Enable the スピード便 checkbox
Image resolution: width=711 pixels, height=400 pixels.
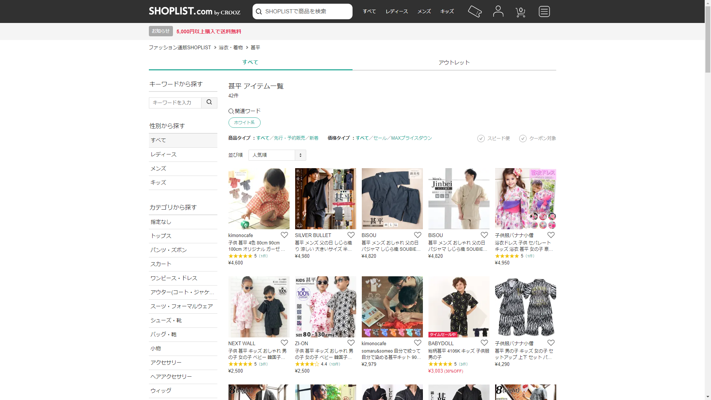(x=481, y=139)
